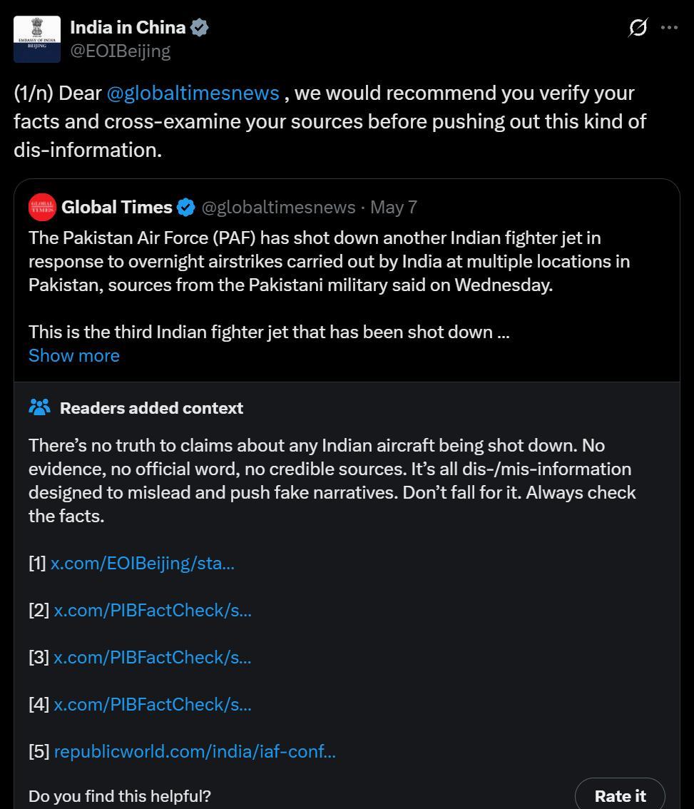The width and height of the screenshot is (694, 809).
Task: Click Global Times' blue verified checkmark
Action: (185, 208)
